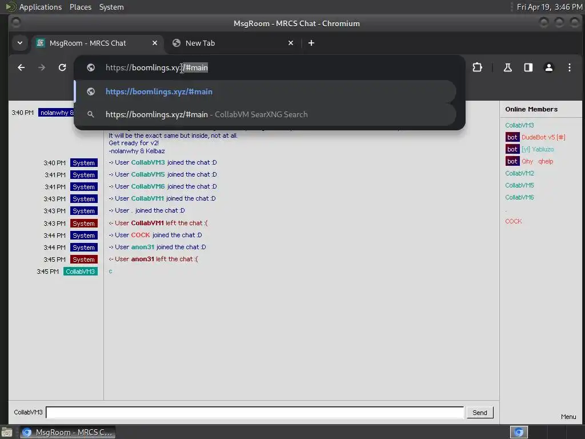Click the globe icon in the address bar
This screenshot has width=585, height=439.
pos(91,67)
